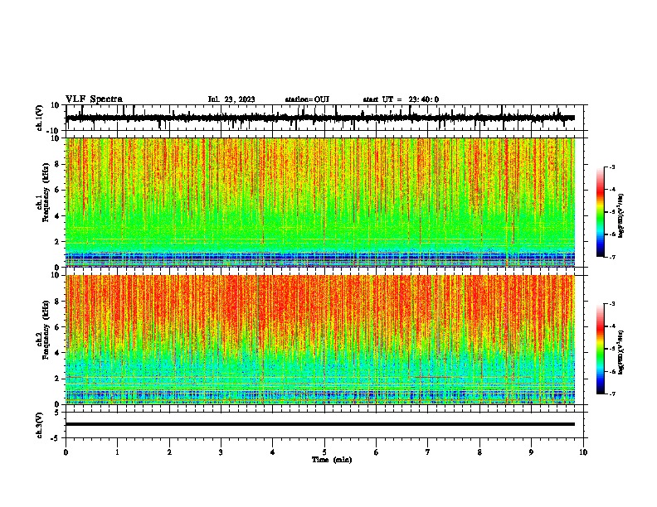Screen dimensions: 657x507
Task: Click the ch.1 "Frequency (kHz)" axis label
Action: point(46,194)
